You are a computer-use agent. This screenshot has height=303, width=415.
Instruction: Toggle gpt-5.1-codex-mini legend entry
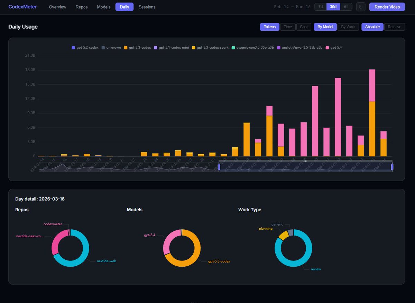pos(171,47)
